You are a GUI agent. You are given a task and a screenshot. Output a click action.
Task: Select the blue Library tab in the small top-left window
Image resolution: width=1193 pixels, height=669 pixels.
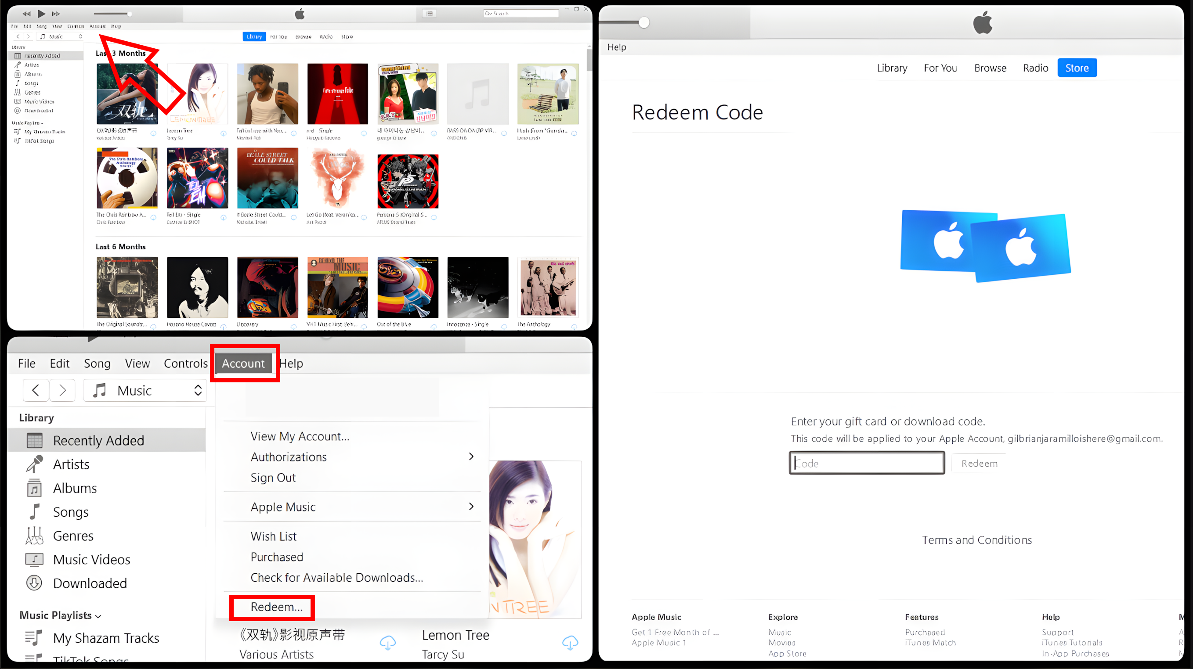click(x=254, y=36)
